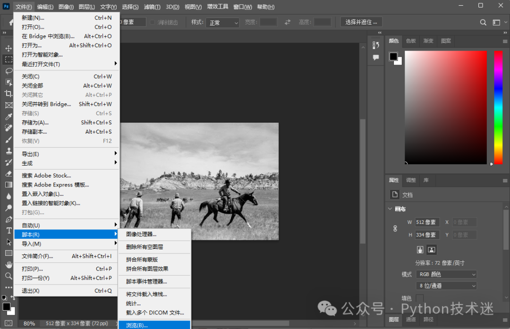Image resolution: width=510 pixels, height=329 pixels.
Task: Set canvas to portrait orientation
Action: [x=420, y=250]
